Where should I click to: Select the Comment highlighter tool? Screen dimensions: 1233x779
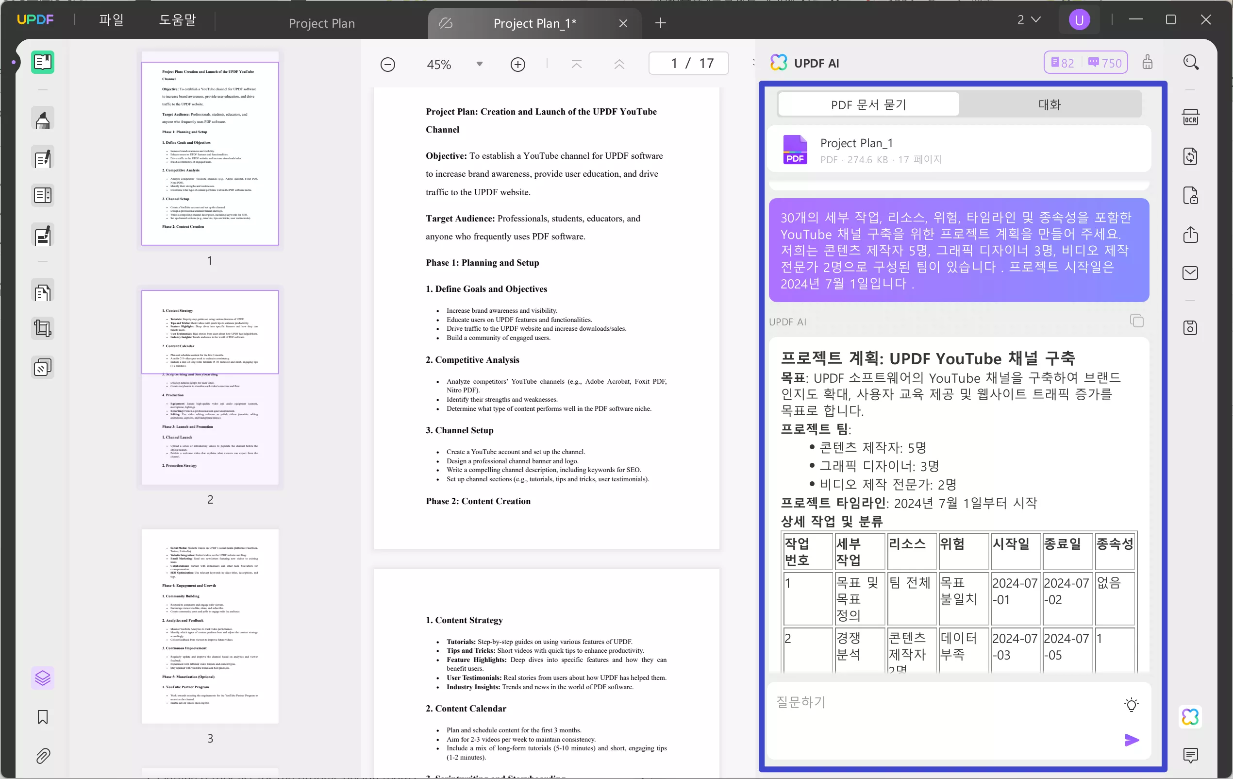[43, 119]
